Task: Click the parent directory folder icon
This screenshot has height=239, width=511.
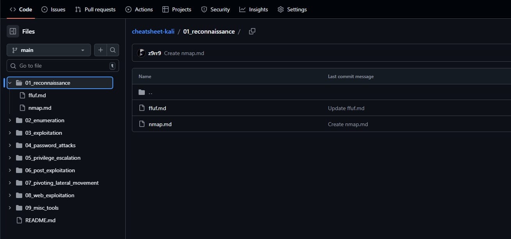Action: [x=142, y=92]
